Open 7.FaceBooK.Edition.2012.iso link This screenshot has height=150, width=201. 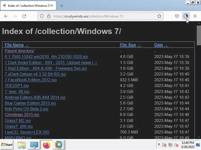point(31,80)
